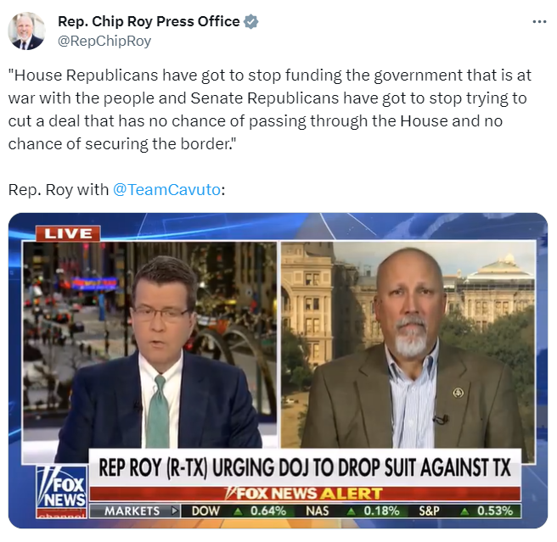Click the left video pane with the anchor
This screenshot has height=542, width=557.
click(149, 345)
